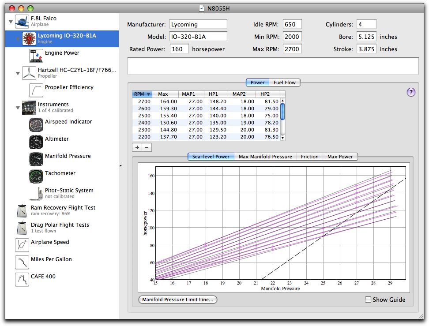429x326 pixels.
Task: Open the CAFE 400 chart icon
Action: (x=22, y=280)
